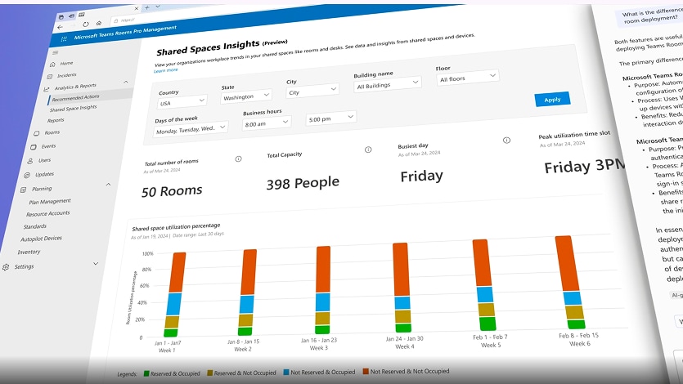
Task: Click the Apply button
Action: point(552,99)
